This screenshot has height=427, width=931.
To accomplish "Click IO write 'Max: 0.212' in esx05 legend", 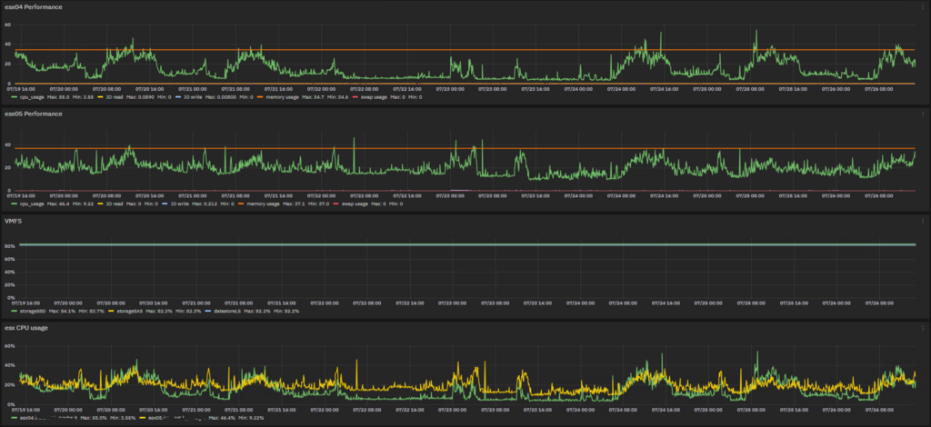I will click(x=205, y=204).
